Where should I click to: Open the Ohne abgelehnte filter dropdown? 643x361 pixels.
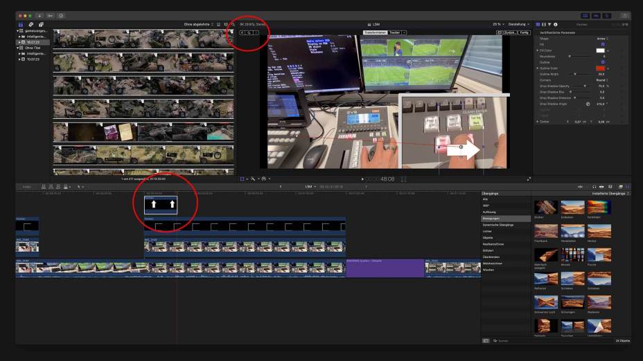(x=198, y=25)
